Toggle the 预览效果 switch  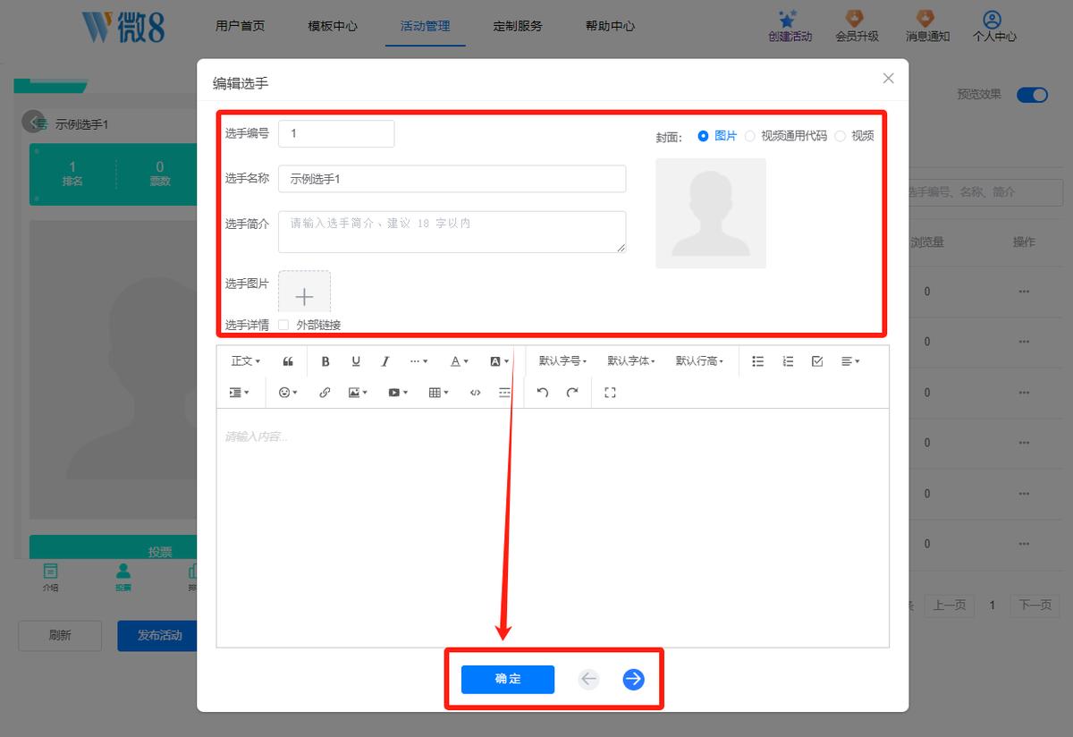tap(1033, 95)
